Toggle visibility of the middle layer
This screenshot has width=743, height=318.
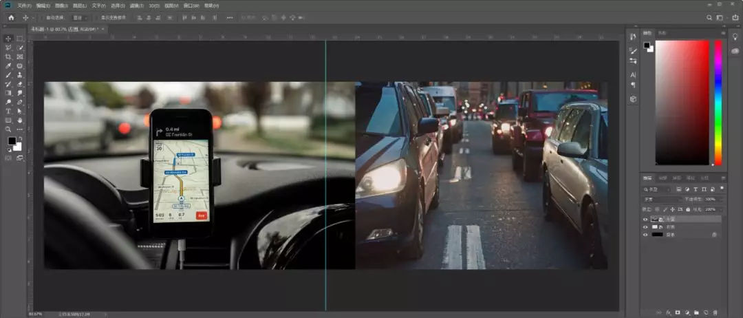tap(645, 226)
